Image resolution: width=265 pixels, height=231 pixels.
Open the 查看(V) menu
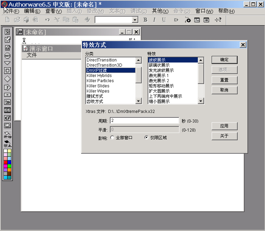pyautogui.click(x=54, y=11)
